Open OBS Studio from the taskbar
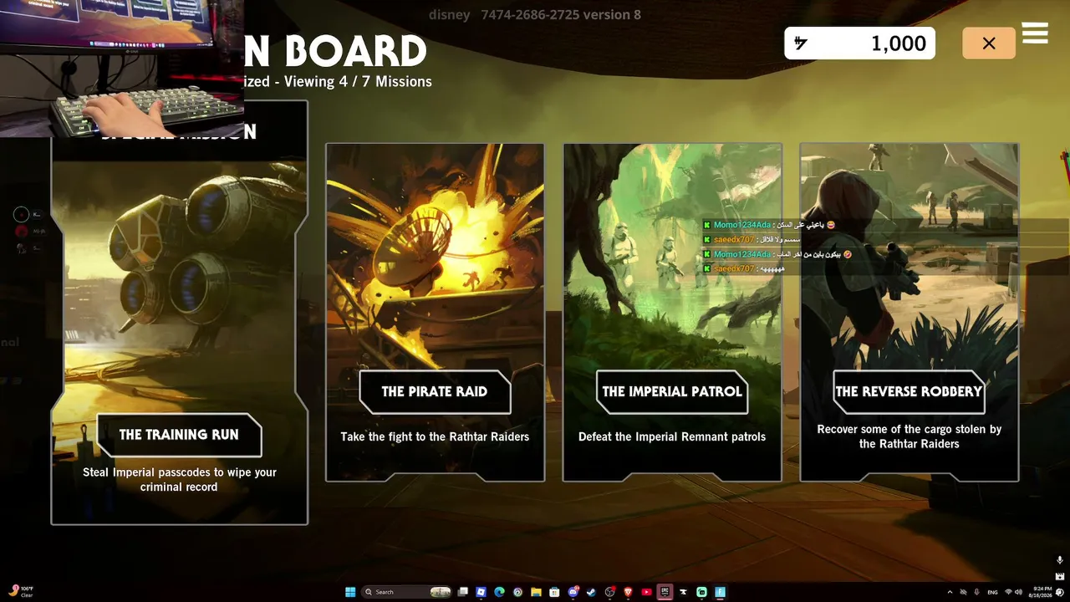Screen dimensions: 1070x602 [610, 592]
